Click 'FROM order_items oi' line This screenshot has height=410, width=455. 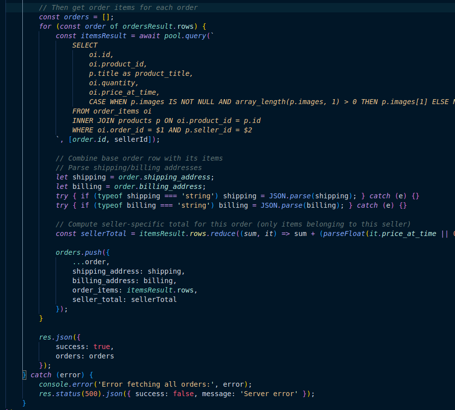point(112,111)
